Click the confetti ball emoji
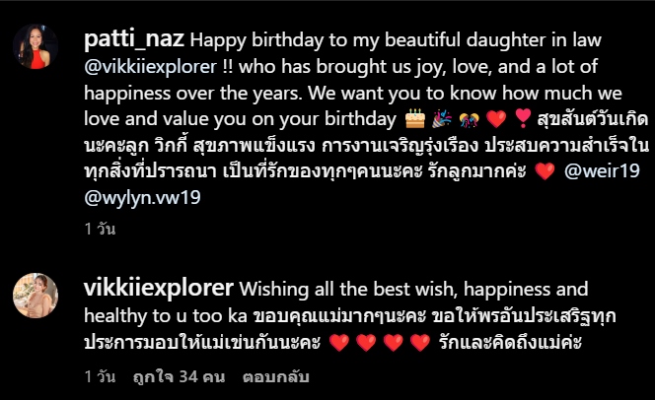Image resolution: width=655 pixels, height=400 pixels. pyautogui.click(x=470, y=119)
